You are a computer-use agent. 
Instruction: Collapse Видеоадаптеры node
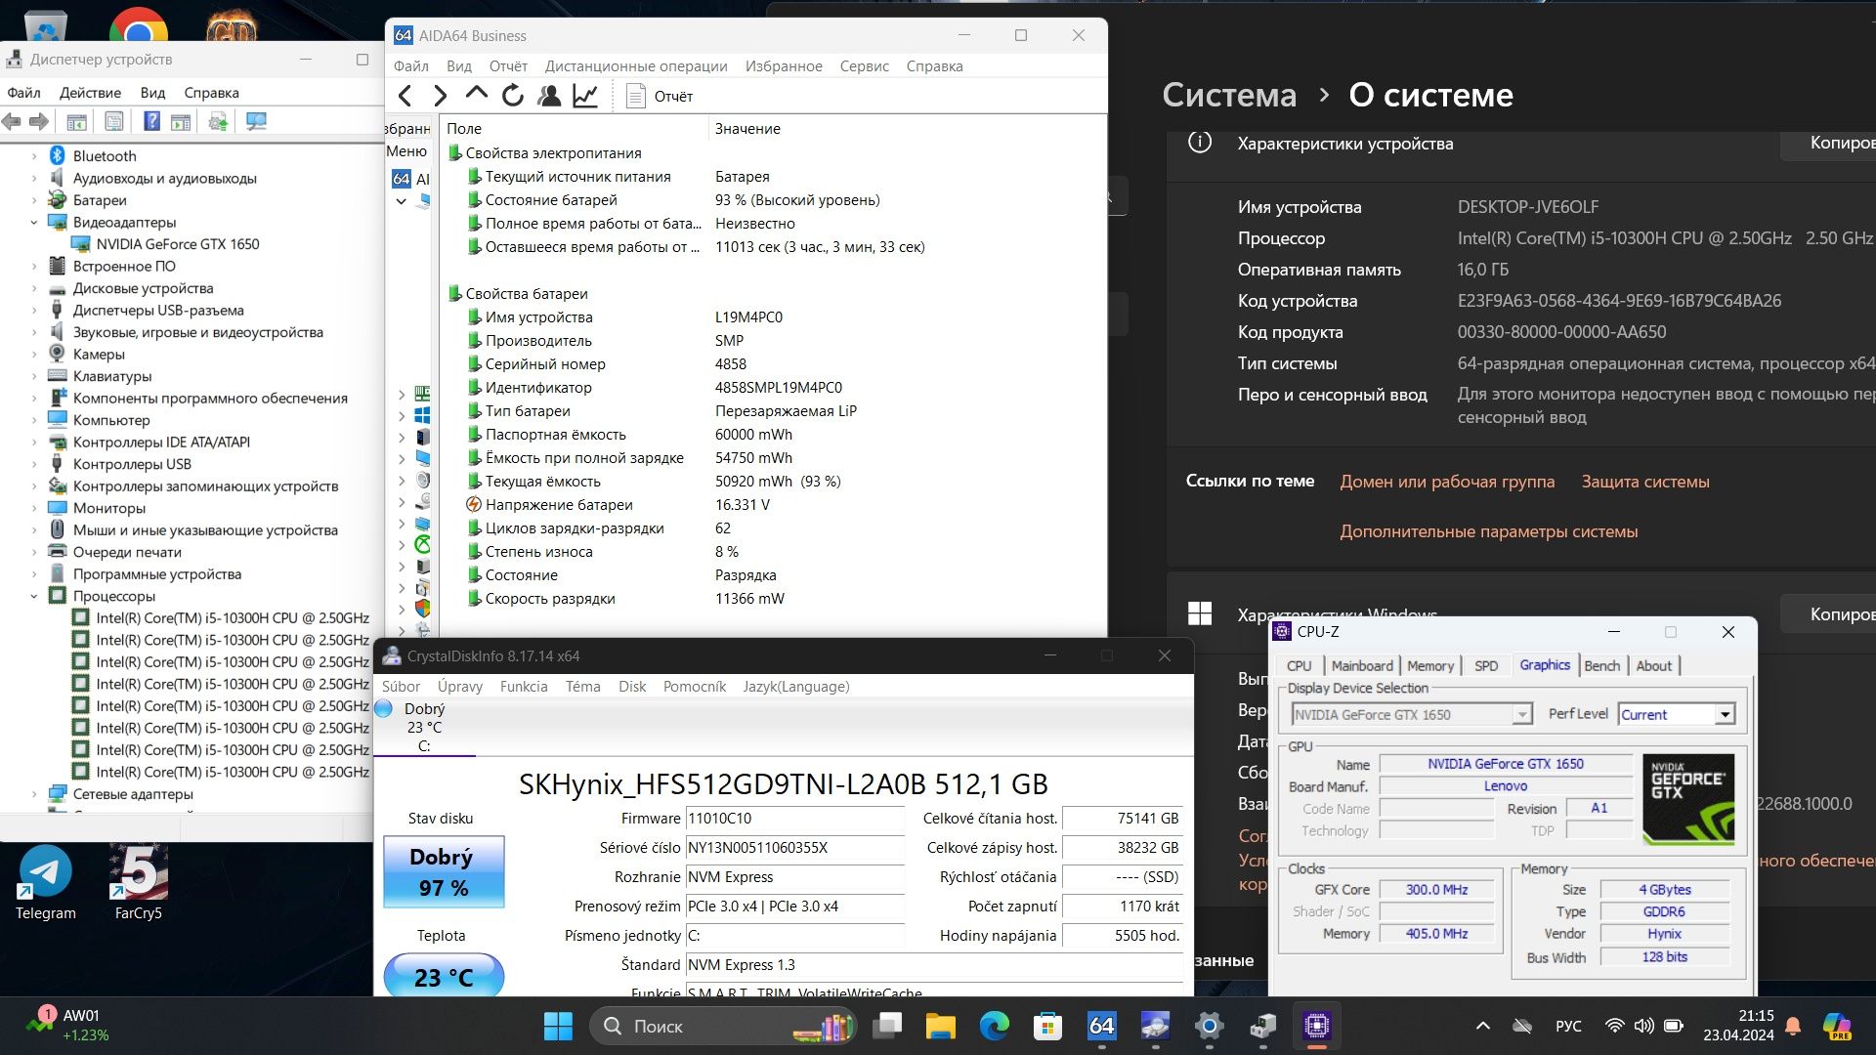[x=34, y=223]
